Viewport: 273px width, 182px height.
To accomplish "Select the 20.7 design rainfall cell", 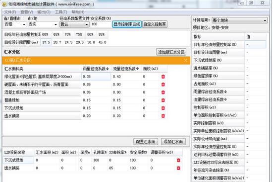I will (57, 42).
